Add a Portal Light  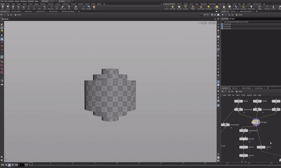243,7
